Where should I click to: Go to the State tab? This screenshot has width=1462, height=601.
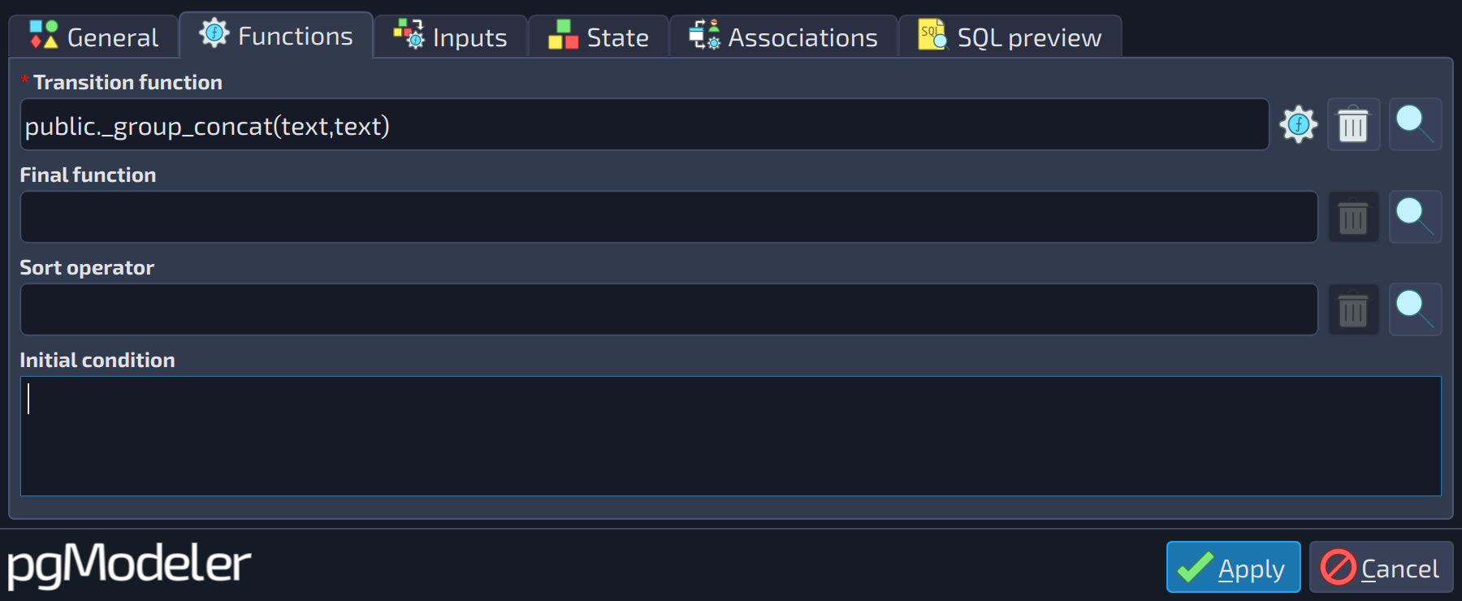coord(599,37)
